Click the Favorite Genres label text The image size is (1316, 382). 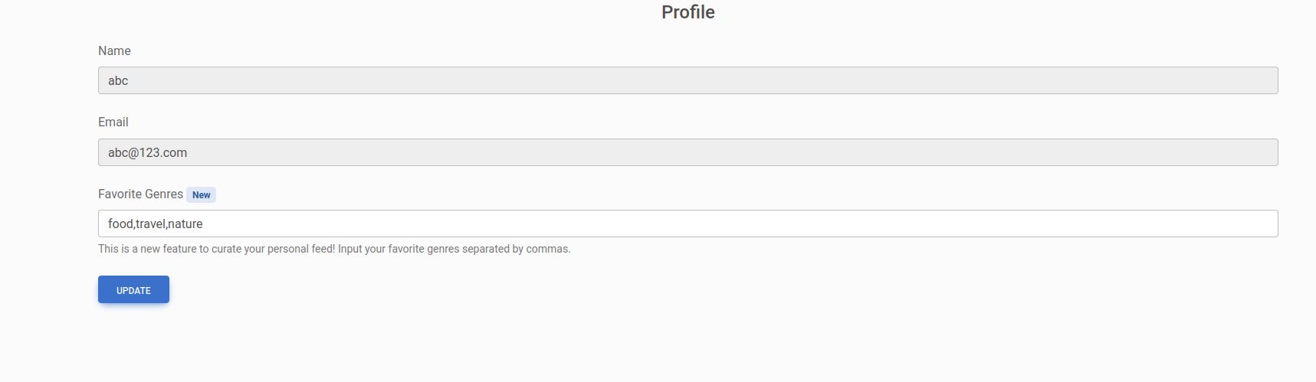point(140,194)
